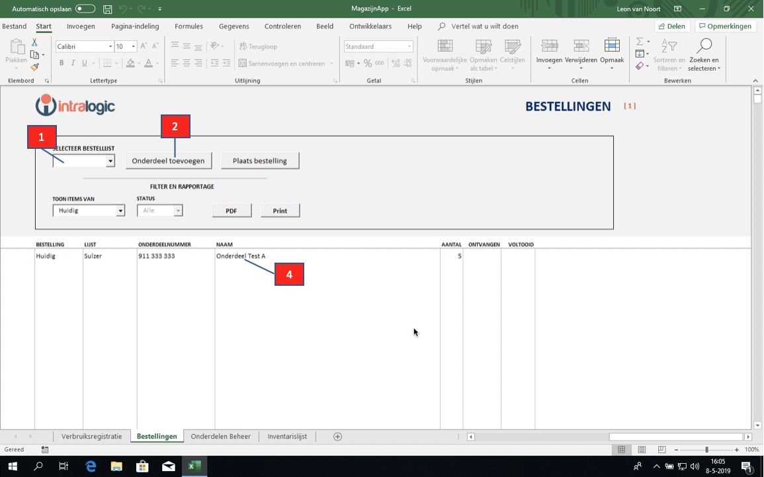Image resolution: width=764 pixels, height=477 pixels.
Task: Open the Calibri font name dropdown
Action: [x=110, y=46]
